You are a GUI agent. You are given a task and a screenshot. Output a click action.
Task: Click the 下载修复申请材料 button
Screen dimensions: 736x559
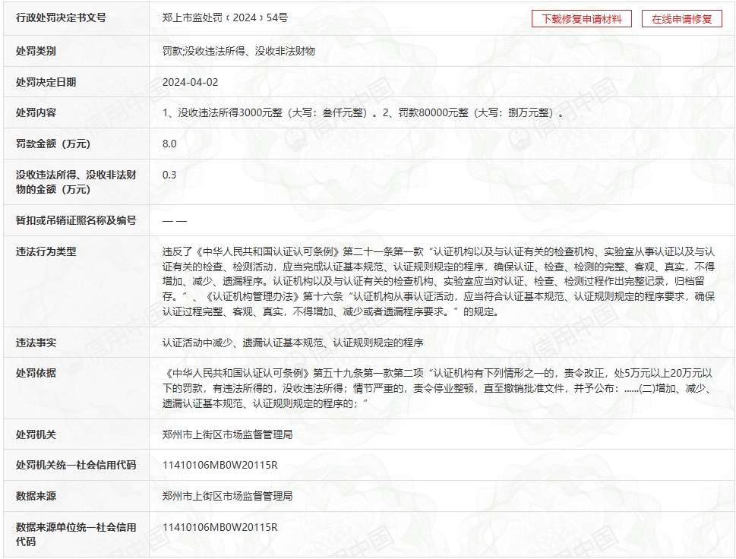coord(581,19)
